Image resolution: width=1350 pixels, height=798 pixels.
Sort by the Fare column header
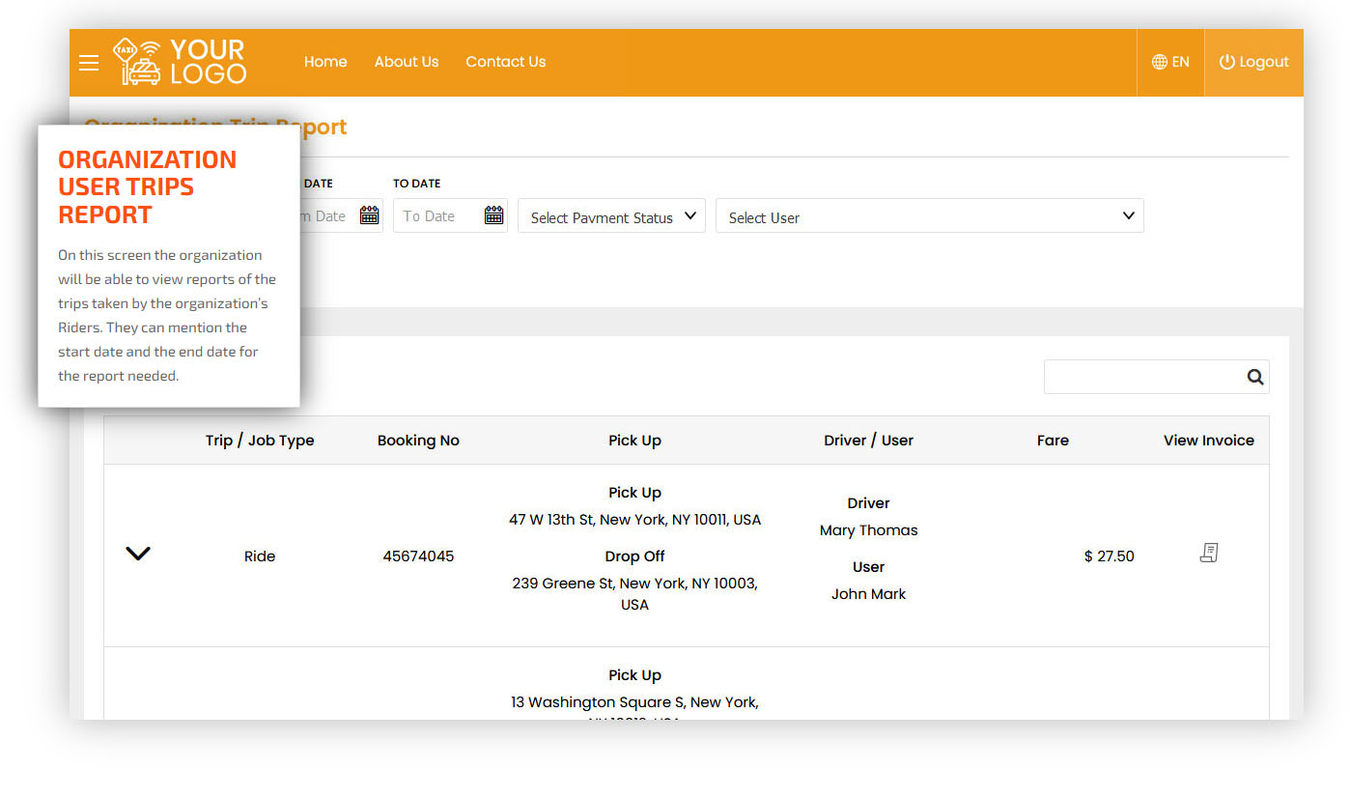[x=1053, y=441]
